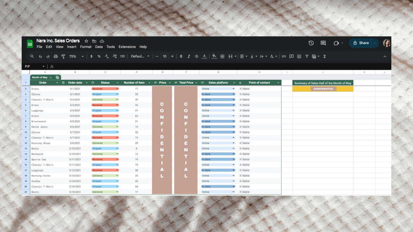413x232 pixels.
Task: Expand the Month of May table menu
Action: tap(51, 77)
